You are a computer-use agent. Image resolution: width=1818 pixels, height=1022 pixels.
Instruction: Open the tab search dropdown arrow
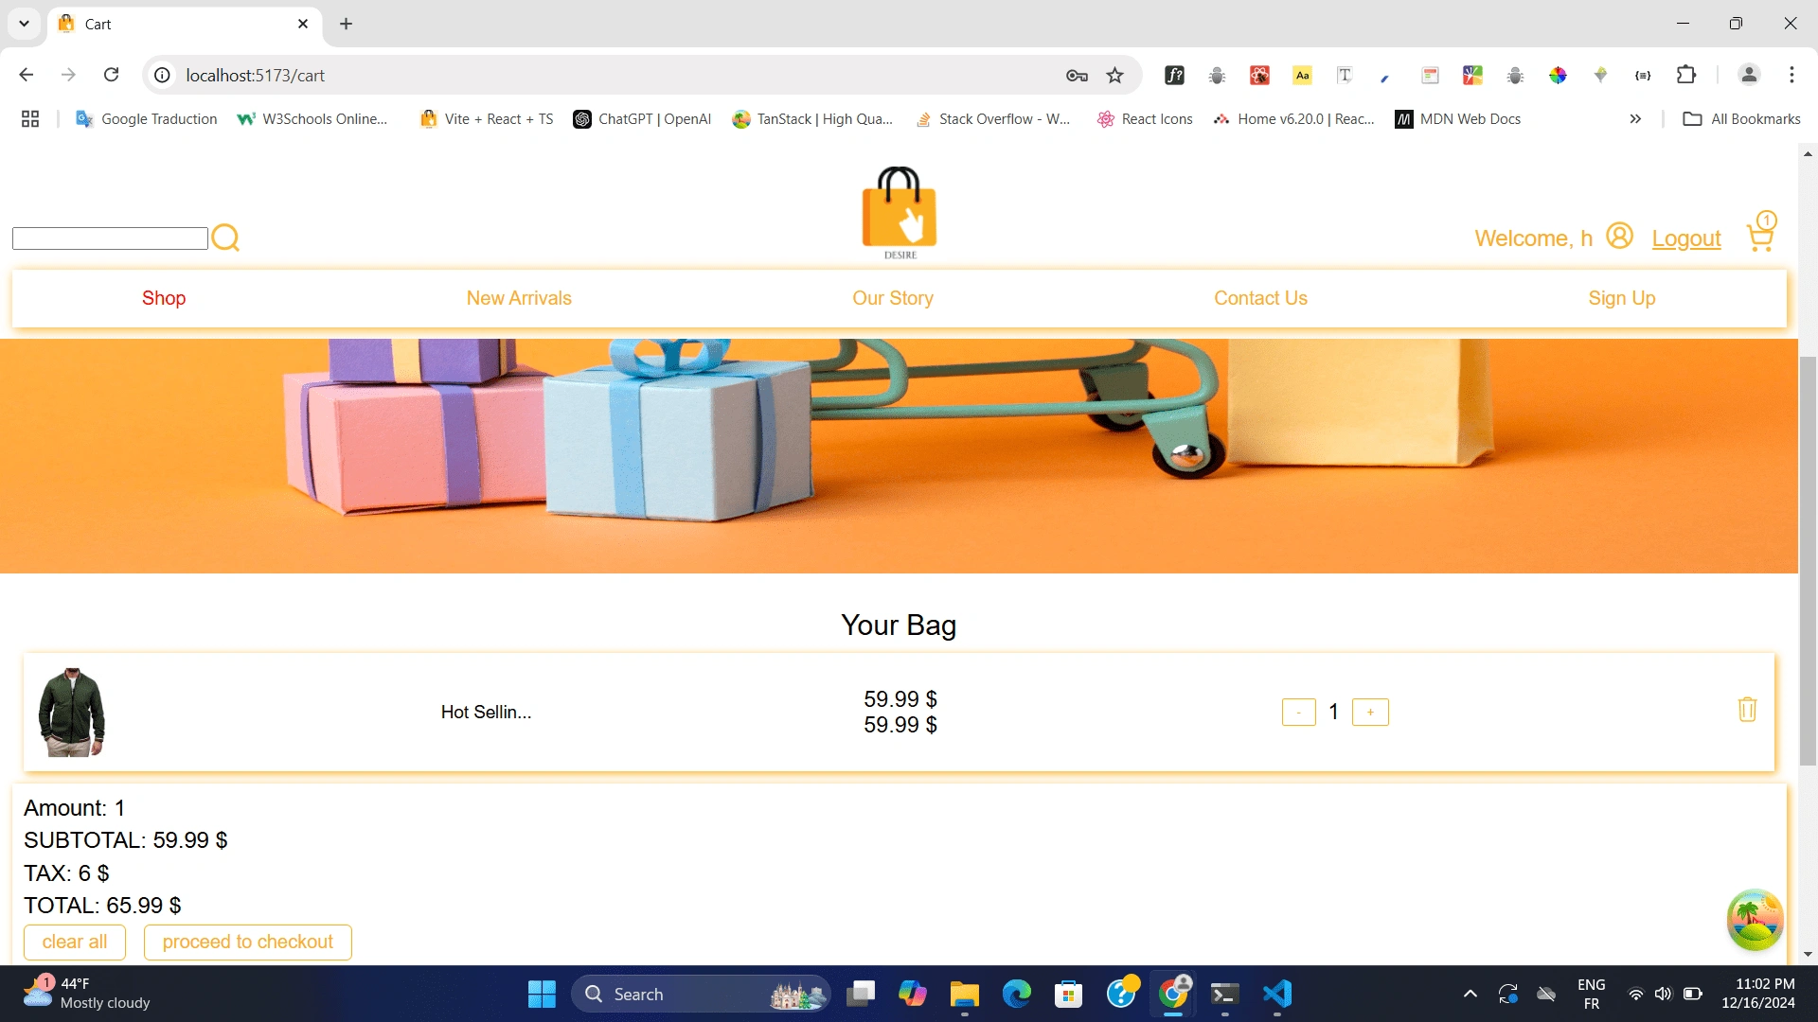(24, 24)
